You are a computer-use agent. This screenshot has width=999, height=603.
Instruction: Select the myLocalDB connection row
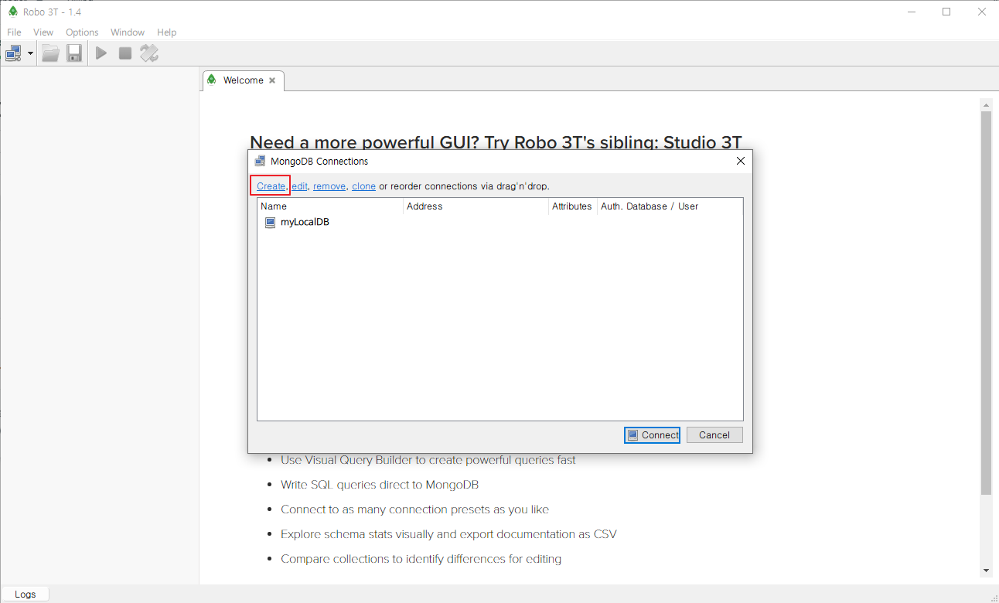click(x=500, y=222)
